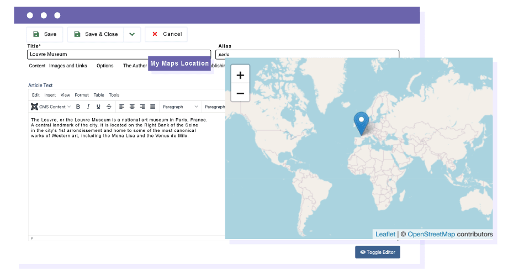508x276 pixels.
Task: Click the Bold formatting icon
Action: 78,107
